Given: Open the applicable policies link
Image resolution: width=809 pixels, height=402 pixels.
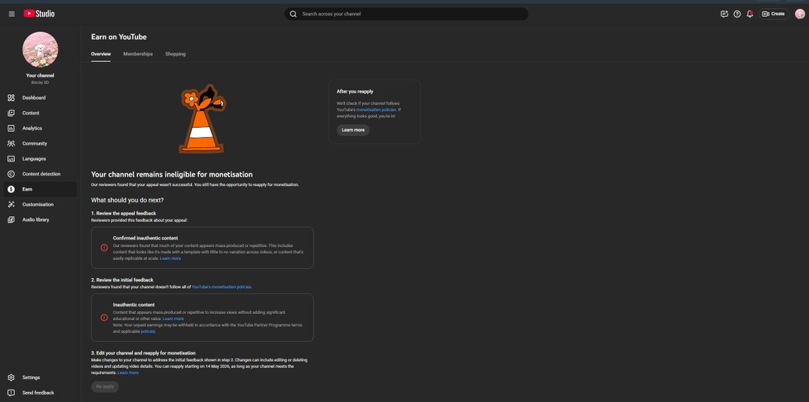Looking at the screenshot, I should click(x=148, y=331).
